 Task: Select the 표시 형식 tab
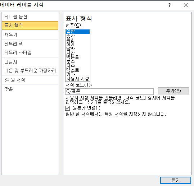30,25
